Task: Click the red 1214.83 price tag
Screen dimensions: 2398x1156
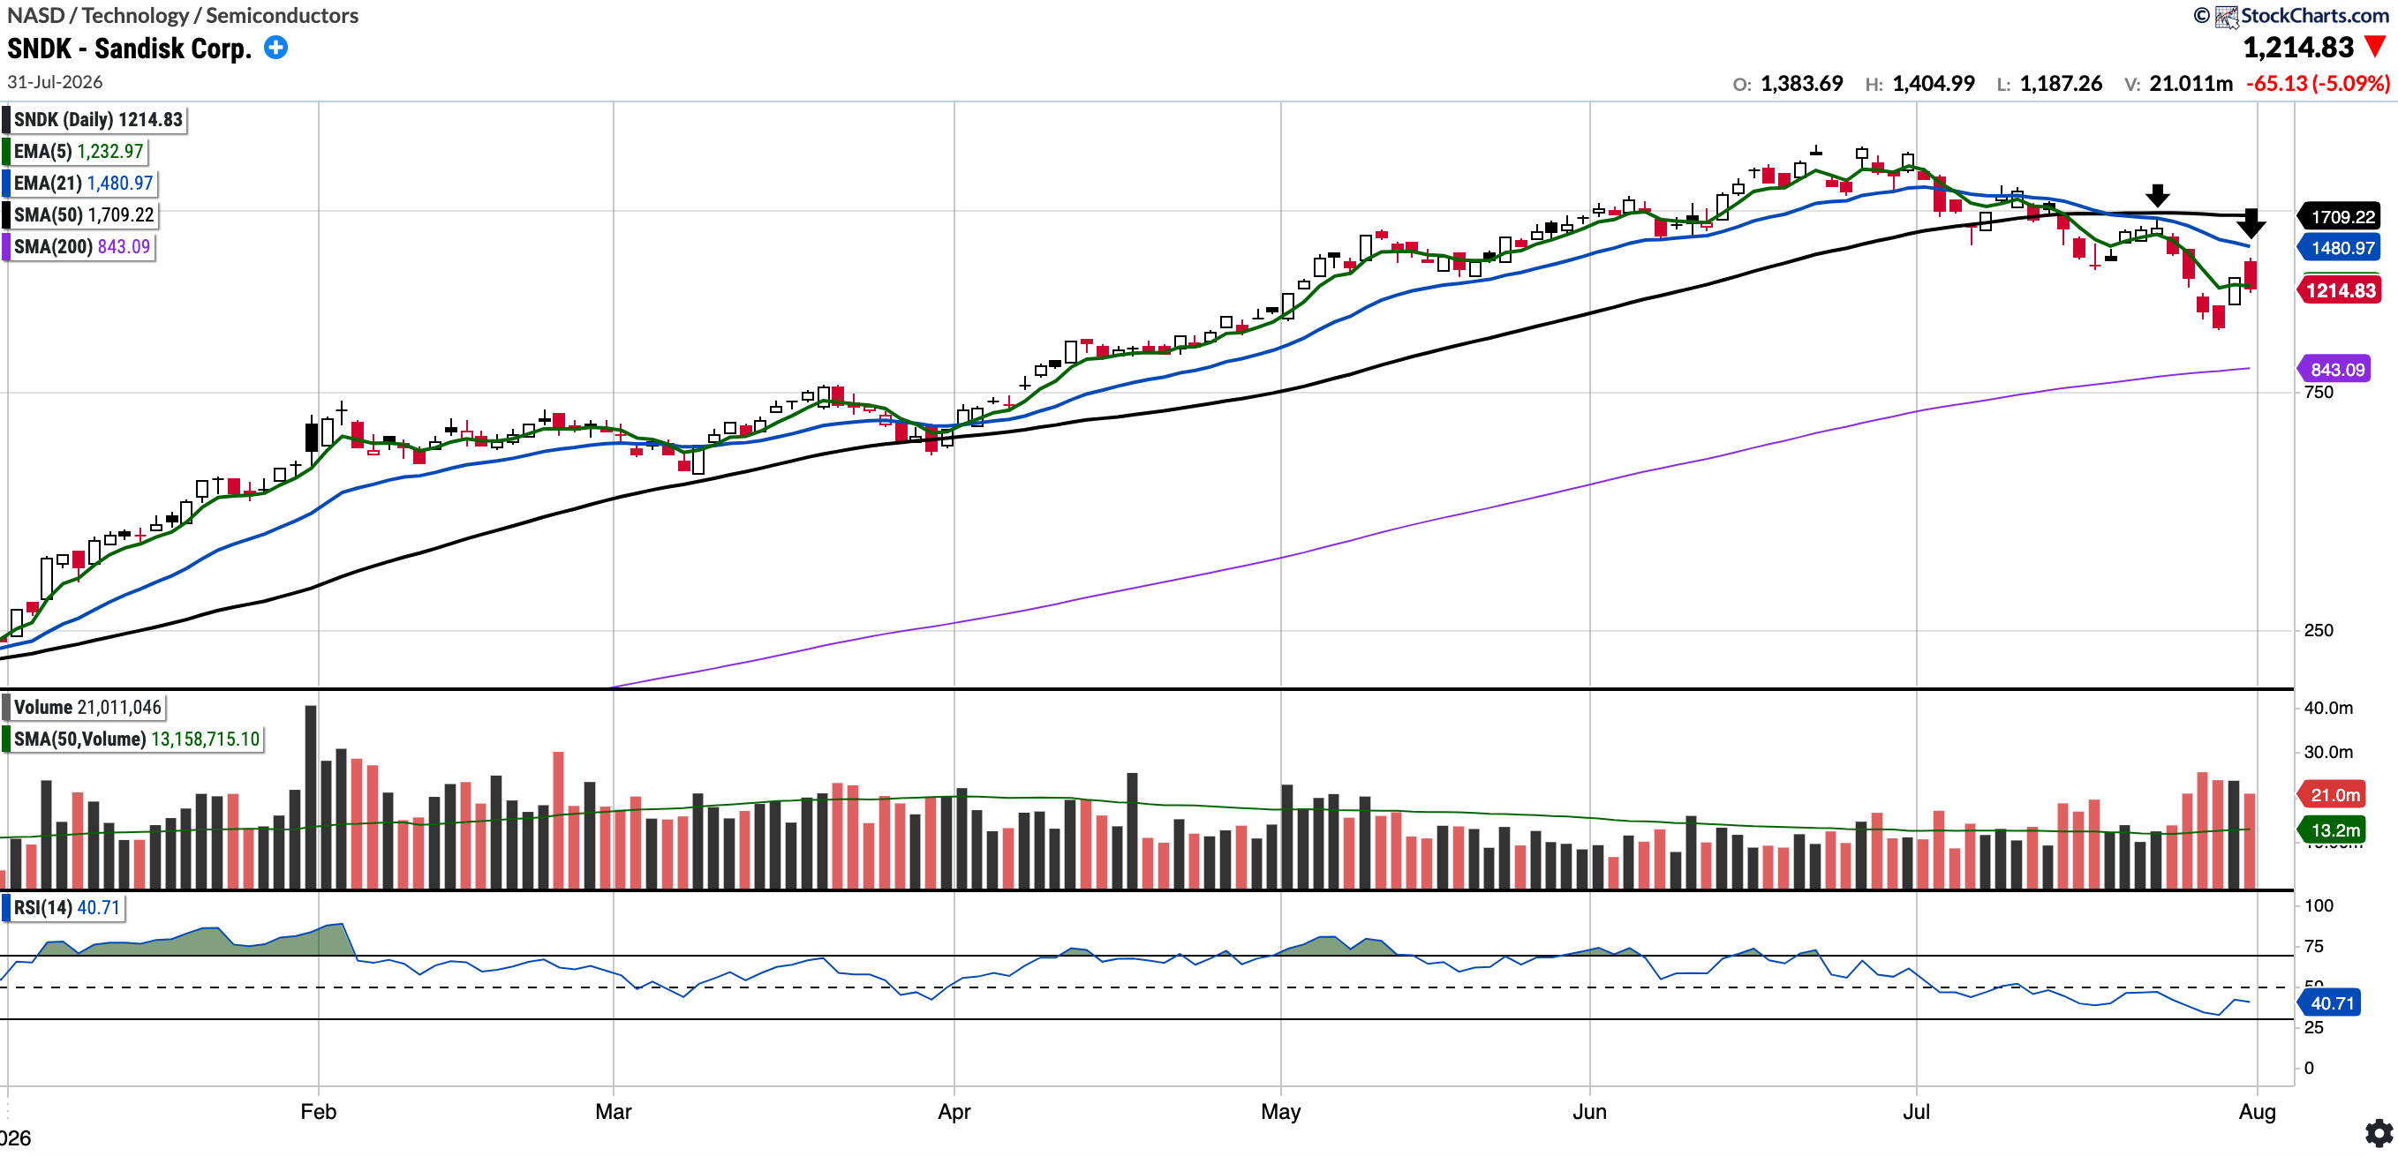Action: point(2341,290)
